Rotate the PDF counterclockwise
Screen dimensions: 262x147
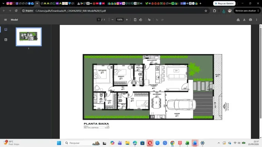141,20
